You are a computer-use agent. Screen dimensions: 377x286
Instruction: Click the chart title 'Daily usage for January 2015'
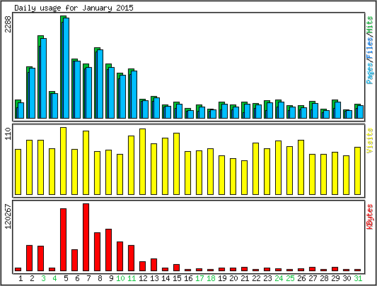coord(74,8)
